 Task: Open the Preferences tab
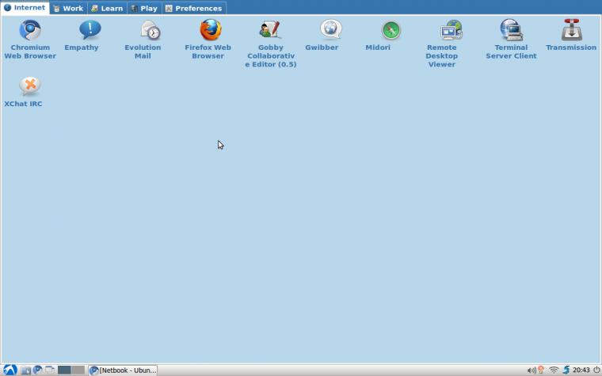(194, 8)
